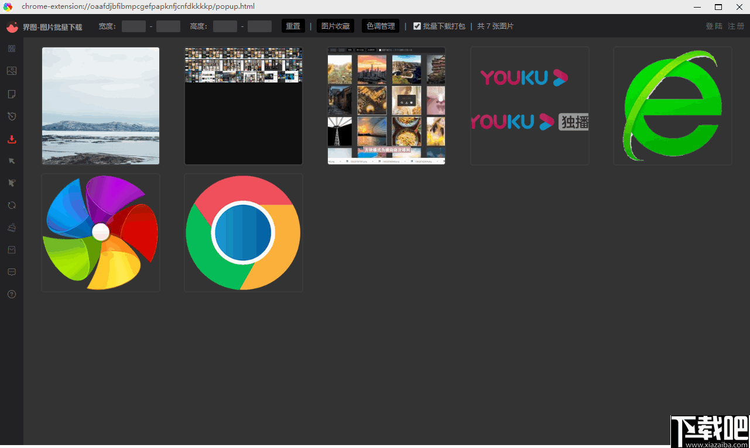Image resolution: width=750 pixels, height=448 pixels.
Task: Click the cleaning brush sidebar icon
Action: [x=12, y=228]
